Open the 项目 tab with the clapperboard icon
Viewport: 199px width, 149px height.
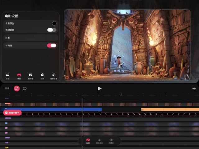coord(7,76)
